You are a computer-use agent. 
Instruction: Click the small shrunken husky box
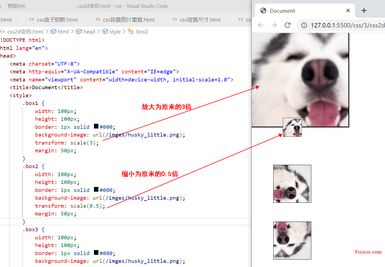point(292,127)
